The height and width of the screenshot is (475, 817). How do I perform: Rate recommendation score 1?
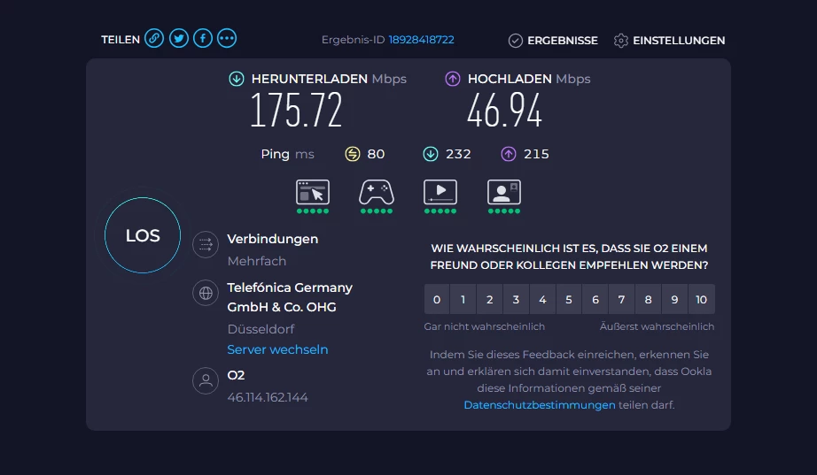pos(463,299)
